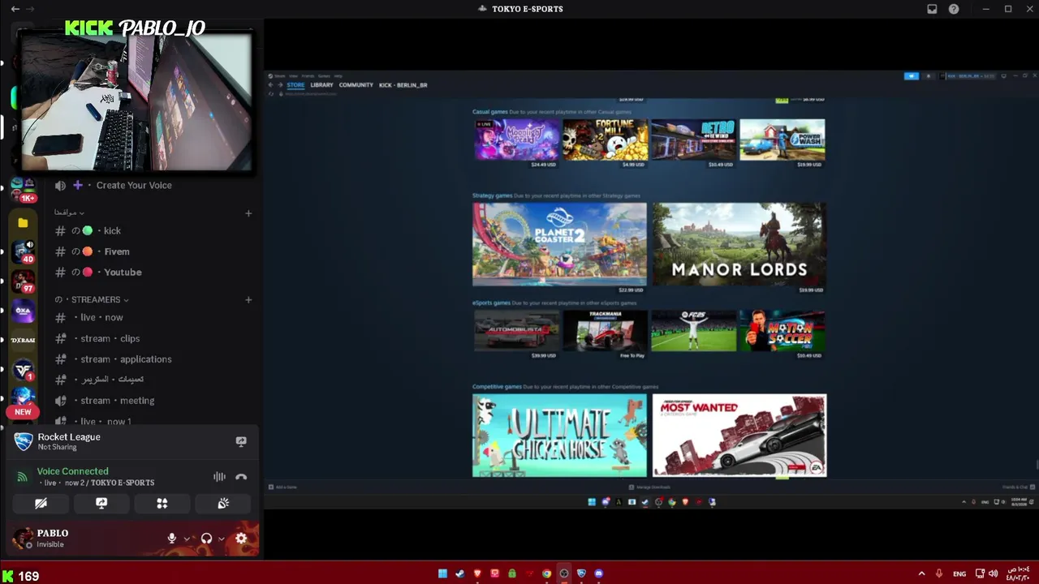
Task: Open Motion Soccer game thumbnail
Action: (x=782, y=331)
